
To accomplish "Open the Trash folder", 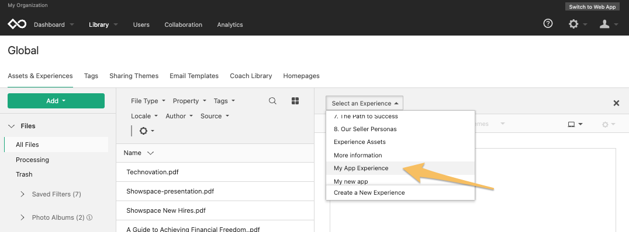I will pos(24,174).
